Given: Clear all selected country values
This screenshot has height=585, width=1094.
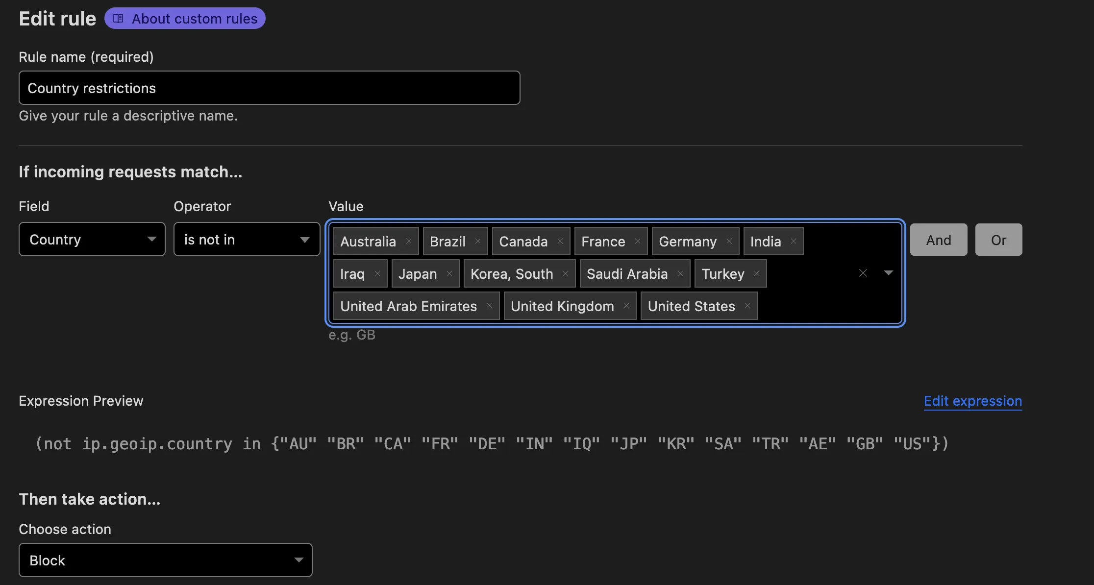Looking at the screenshot, I should coord(863,273).
